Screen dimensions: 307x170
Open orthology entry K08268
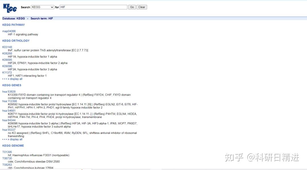click(x=7, y=53)
